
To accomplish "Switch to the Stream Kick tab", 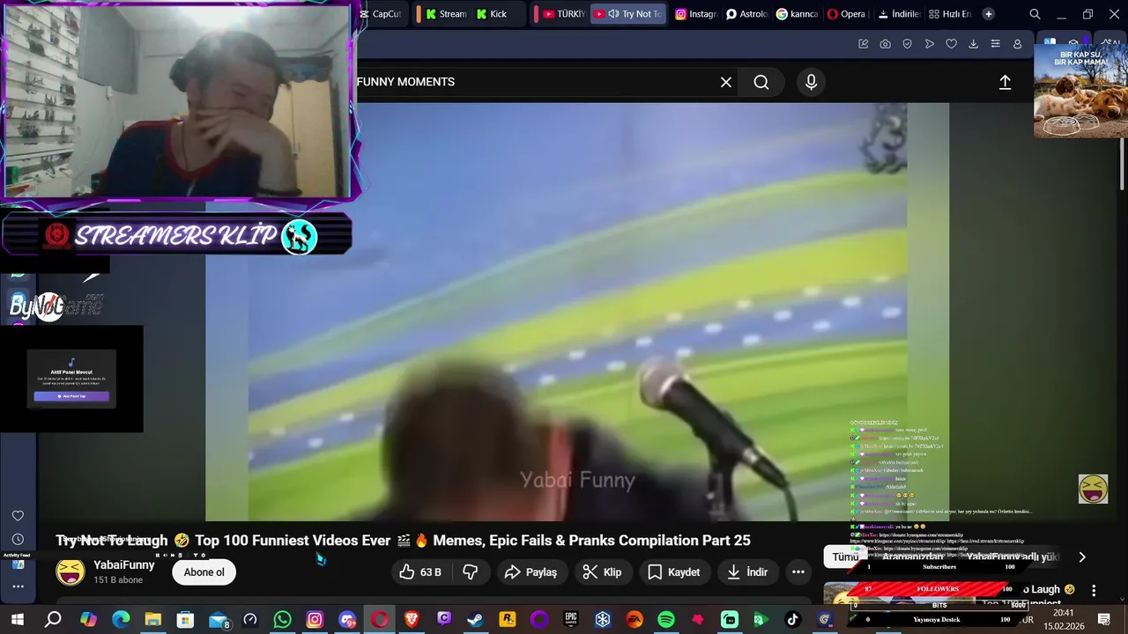I will [447, 14].
